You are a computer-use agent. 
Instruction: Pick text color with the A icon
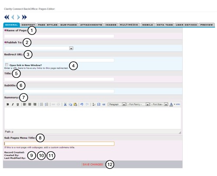point(171,104)
